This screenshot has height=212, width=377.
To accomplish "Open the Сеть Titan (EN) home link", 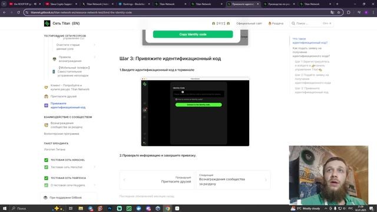I will click(x=62, y=24).
